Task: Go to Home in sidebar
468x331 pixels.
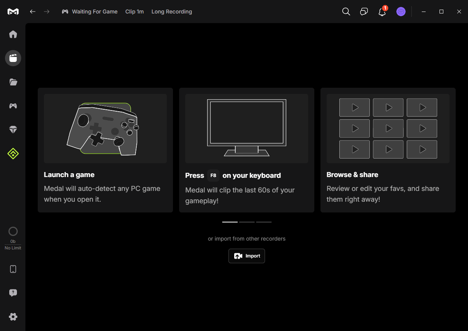Action: [x=13, y=34]
